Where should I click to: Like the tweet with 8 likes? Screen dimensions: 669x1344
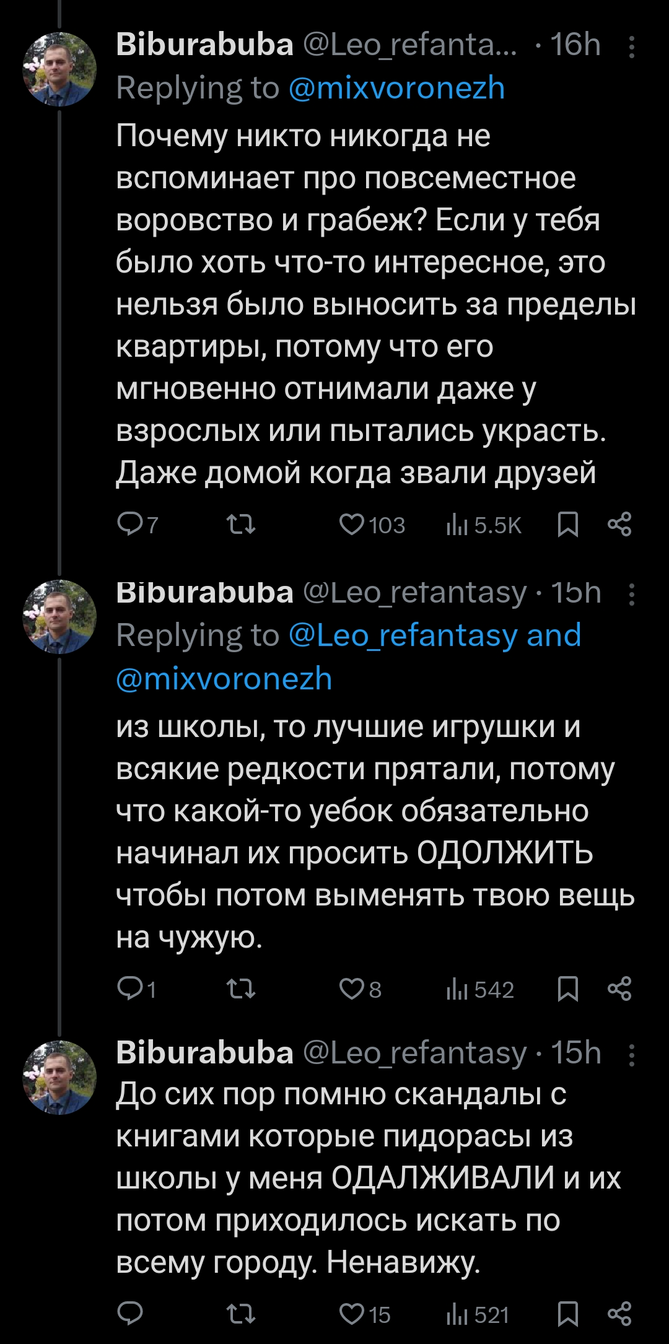click(352, 988)
